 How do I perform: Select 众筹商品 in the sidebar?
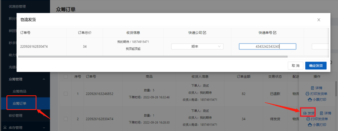click(20, 91)
